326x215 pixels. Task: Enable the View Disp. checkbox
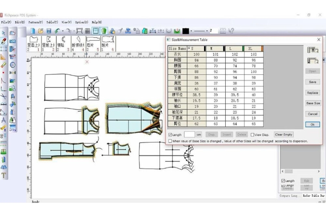pos(252,135)
